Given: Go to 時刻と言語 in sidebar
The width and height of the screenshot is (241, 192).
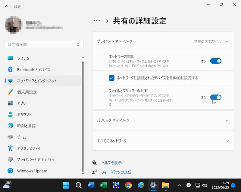Looking at the screenshot, I should [x=26, y=126].
